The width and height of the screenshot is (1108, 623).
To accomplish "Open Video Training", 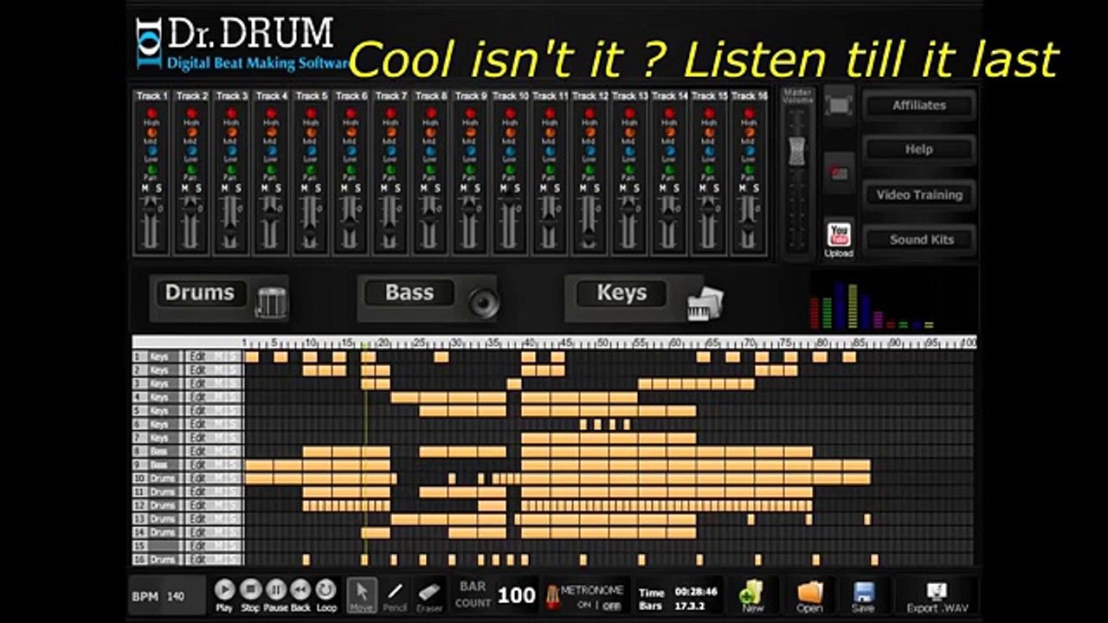I will [x=919, y=195].
